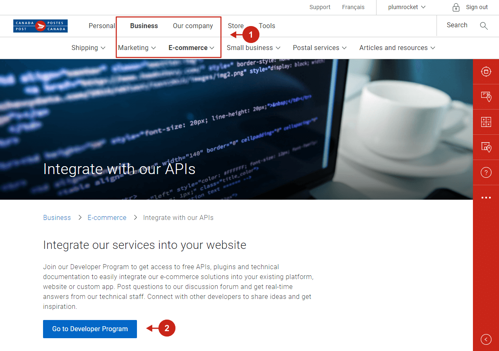Select the Business tab

[x=144, y=26]
